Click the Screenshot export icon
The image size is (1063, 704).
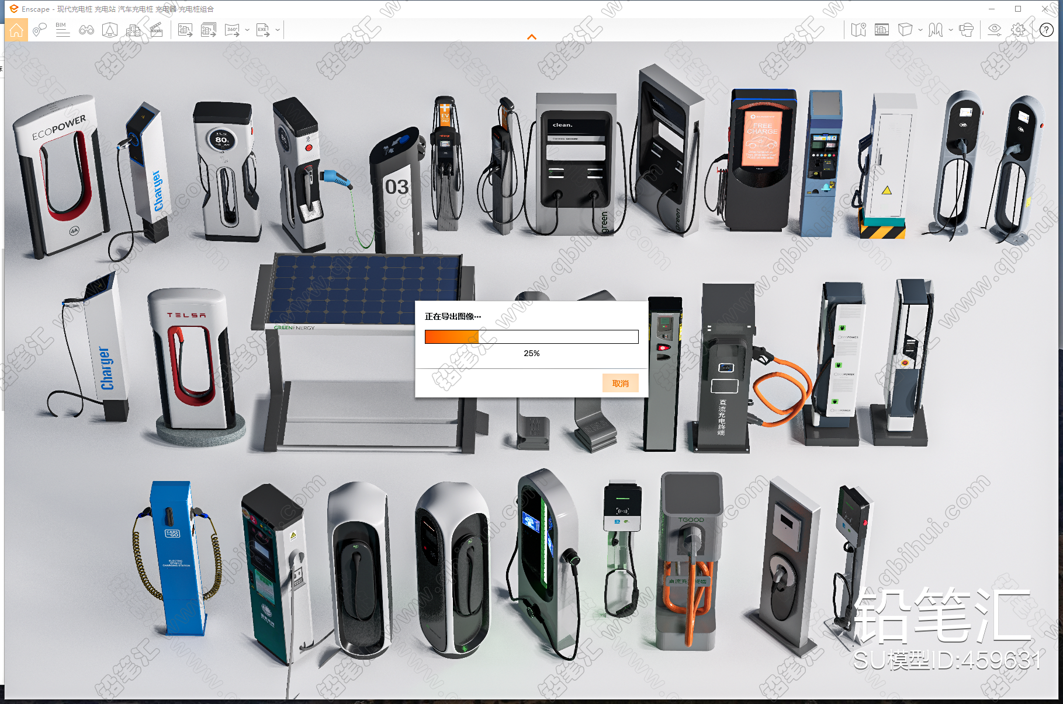pos(185,30)
